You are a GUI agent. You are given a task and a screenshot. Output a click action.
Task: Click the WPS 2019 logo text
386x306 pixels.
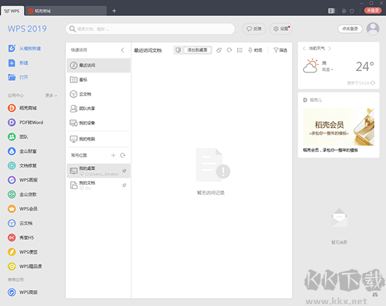27,29
